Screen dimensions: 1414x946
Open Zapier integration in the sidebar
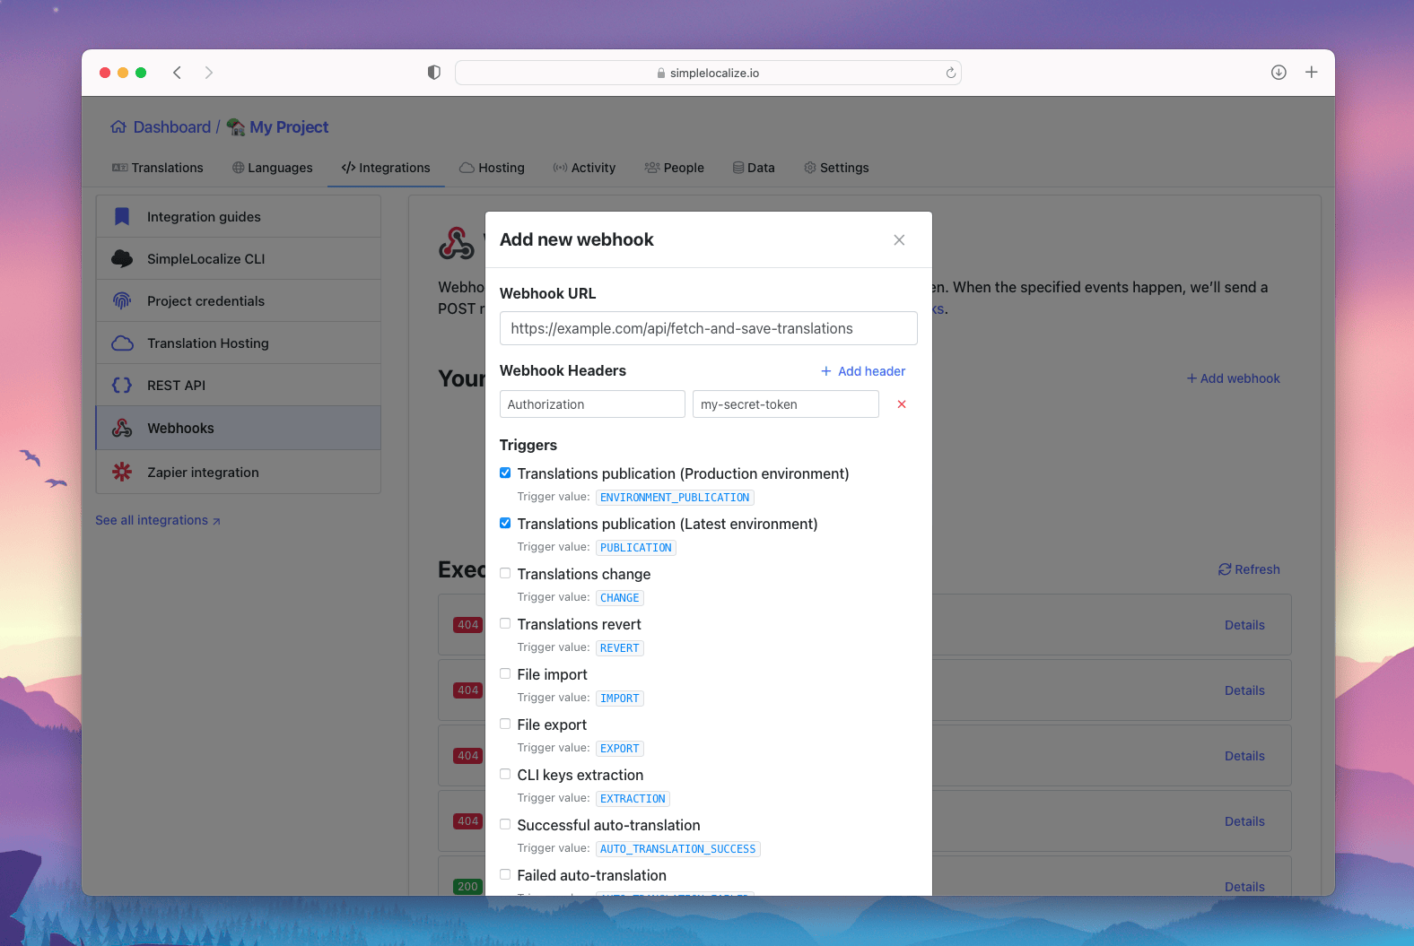point(239,473)
